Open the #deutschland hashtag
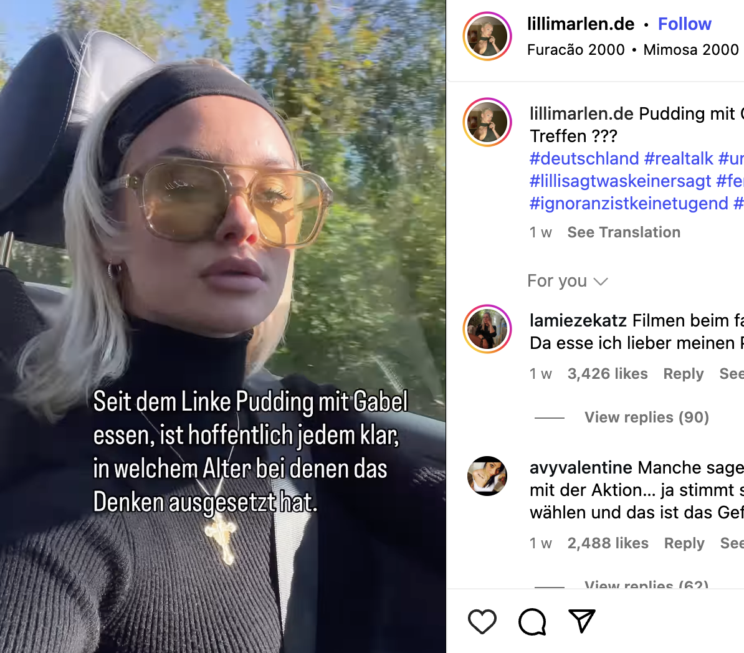The height and width of the screenshot is (653, 744). [x=584, y=158]
